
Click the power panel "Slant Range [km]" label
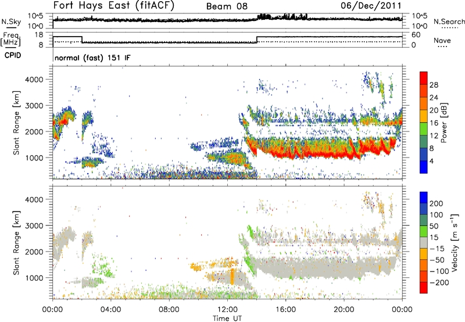point(16,123)
